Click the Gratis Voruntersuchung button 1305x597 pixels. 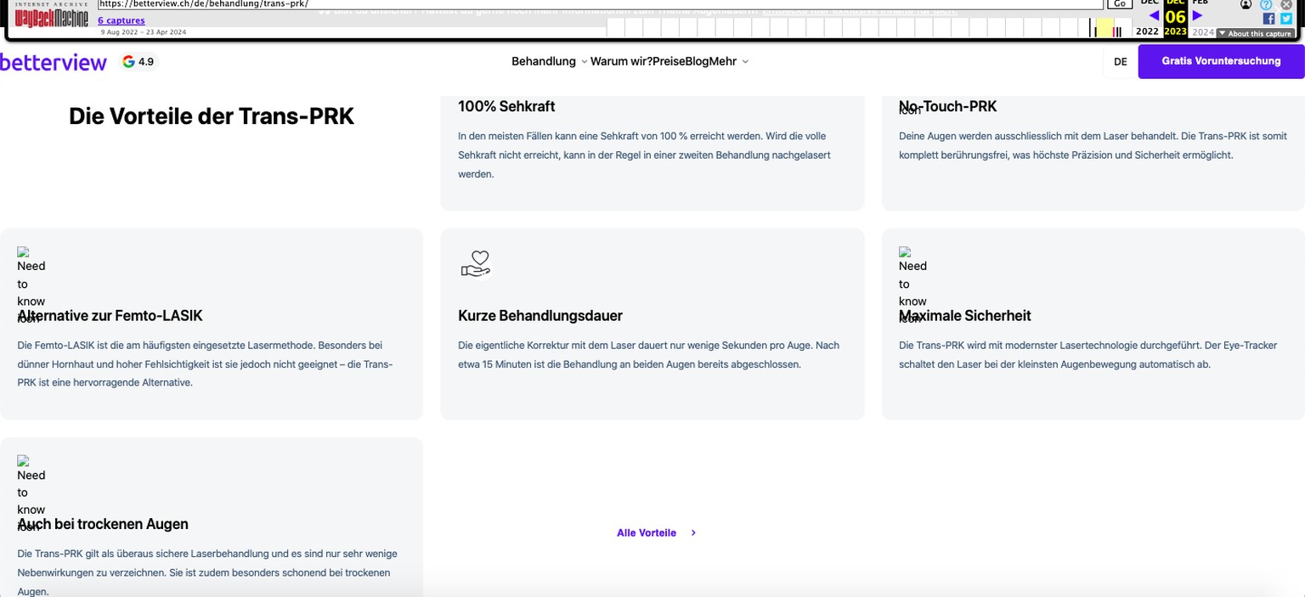pos(1221,61)
